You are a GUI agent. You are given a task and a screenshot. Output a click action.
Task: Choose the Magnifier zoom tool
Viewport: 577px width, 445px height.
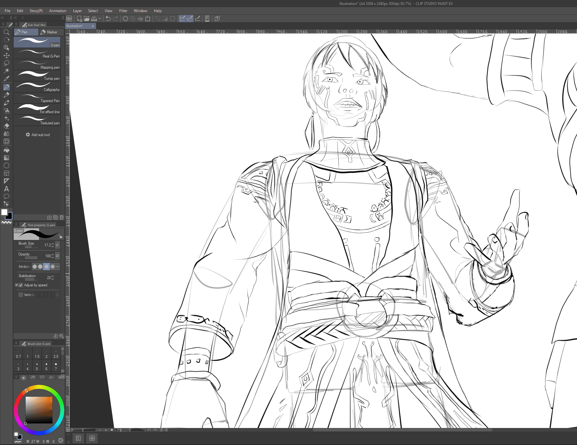coord(7,32)
